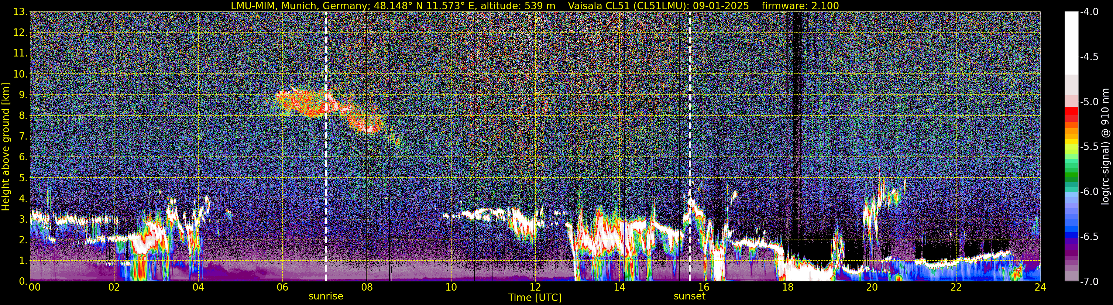
Task: Click the colorbar tick label '-7.0'
Action: tap(1089, 282)
